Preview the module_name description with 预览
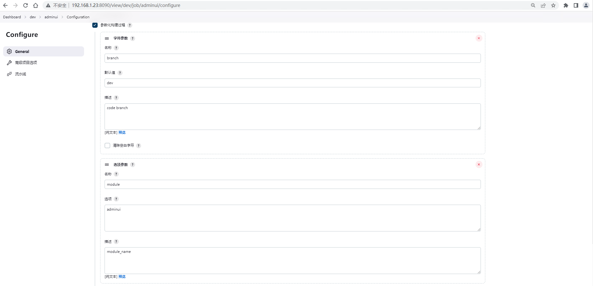Image resolution: width=593 pixels, height=286 pixels. click(x=122, y=277)
